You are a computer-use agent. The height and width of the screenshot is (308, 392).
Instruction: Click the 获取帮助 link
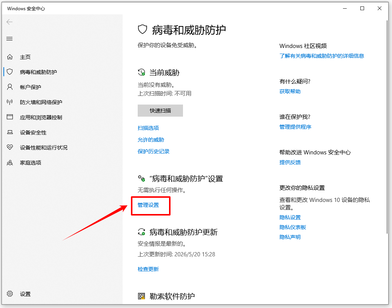tap(290, 91)
